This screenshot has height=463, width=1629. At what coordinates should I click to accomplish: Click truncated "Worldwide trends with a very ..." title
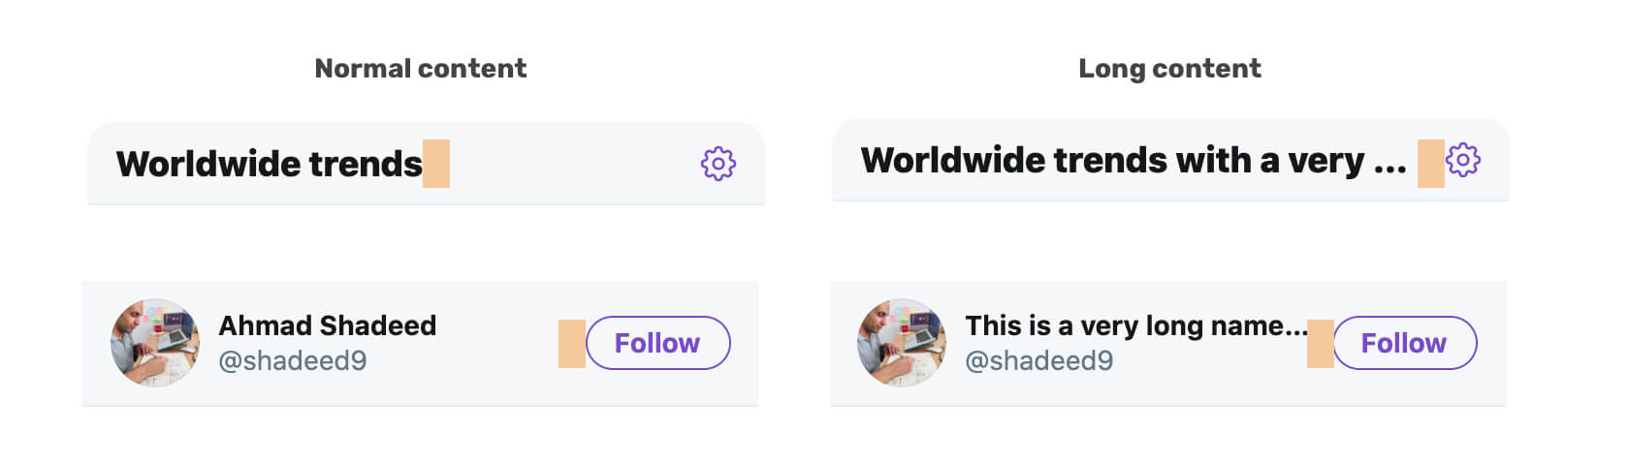click(1133, 160)
